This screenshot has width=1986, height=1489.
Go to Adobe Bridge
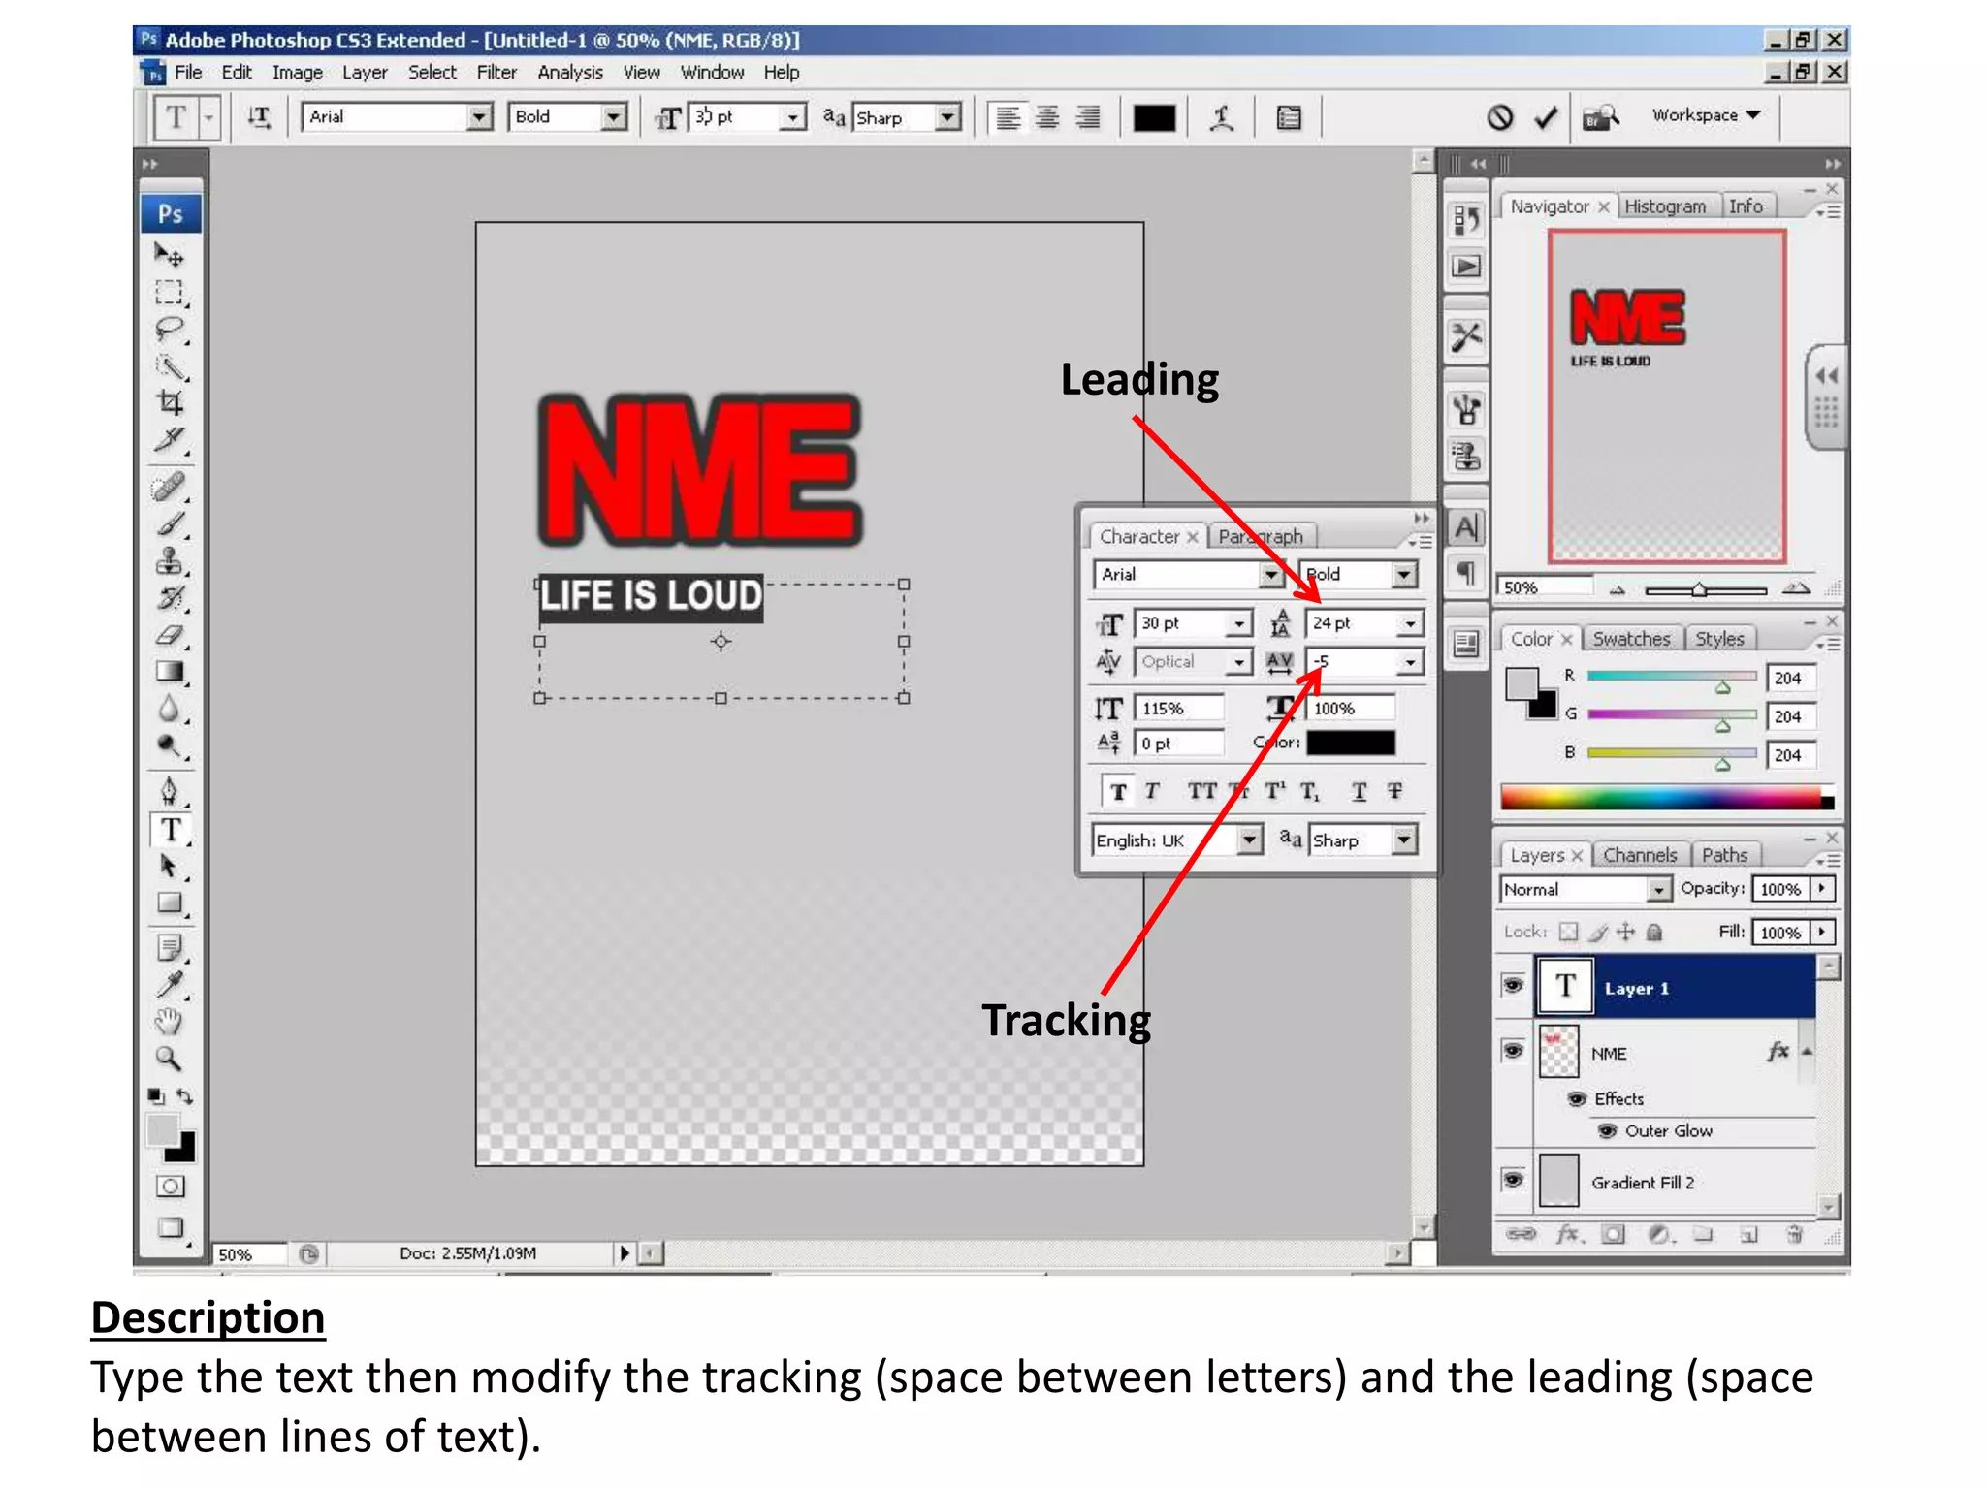(x=1601, y=117)
